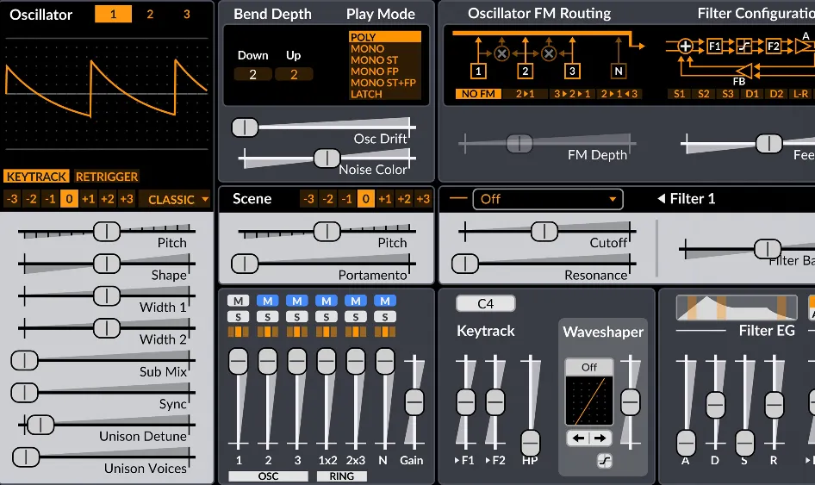Click the Filter EG Release fader handle
Viewport: 815px width, 485px height.
click(x=774, y=405)
